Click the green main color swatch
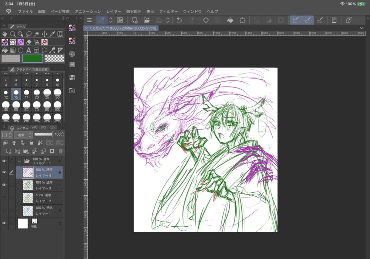The image size is (370, 259). click(33, 58)
